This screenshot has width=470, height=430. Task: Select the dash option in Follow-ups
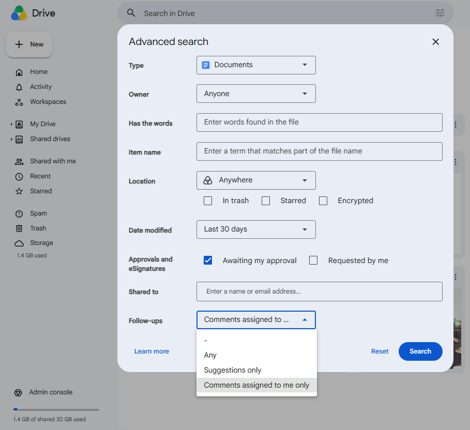point(256,341)
